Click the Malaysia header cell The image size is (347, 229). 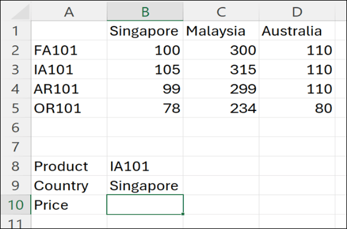coord(221,31)
